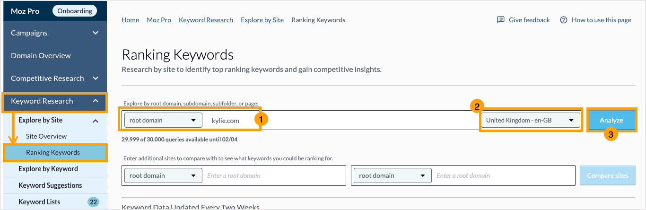646x210 pixels.
Task: Expand the Competitive Research chevron
Action: click(96, 79)
